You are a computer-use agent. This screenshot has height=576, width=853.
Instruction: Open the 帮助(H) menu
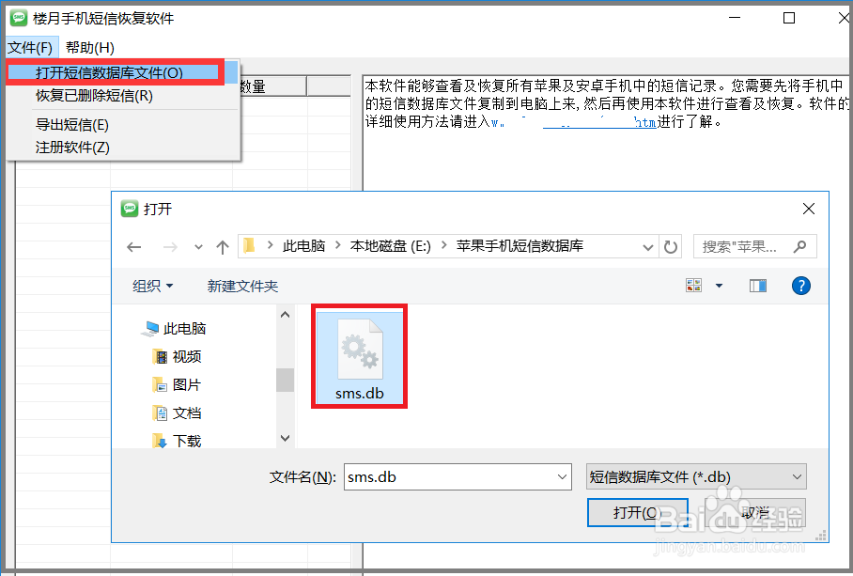90,48
